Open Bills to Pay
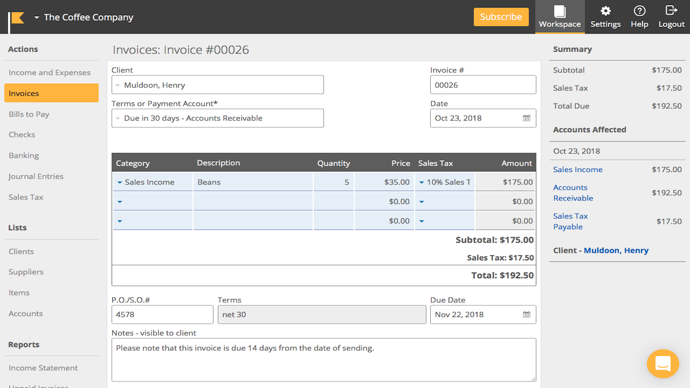The width and height of the screenshot is (690, 388). (x=29, y=114)
